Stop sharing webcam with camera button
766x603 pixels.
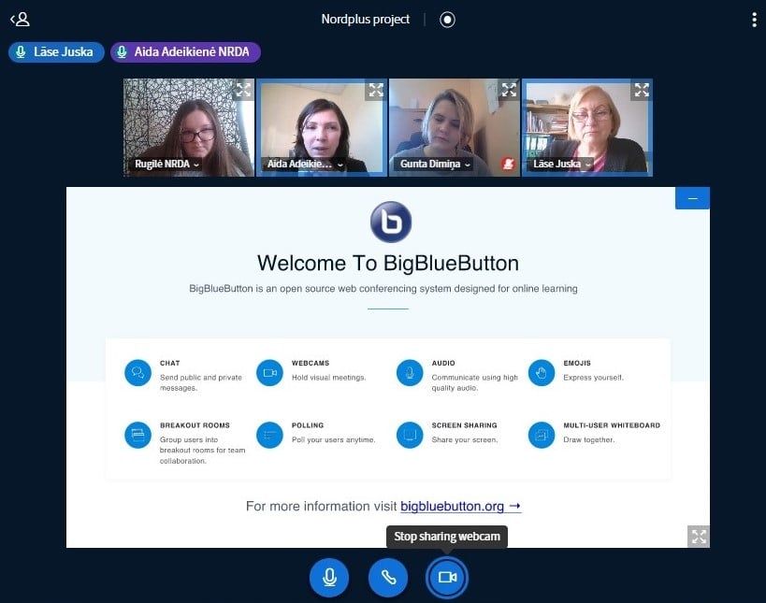click(447, 577)
